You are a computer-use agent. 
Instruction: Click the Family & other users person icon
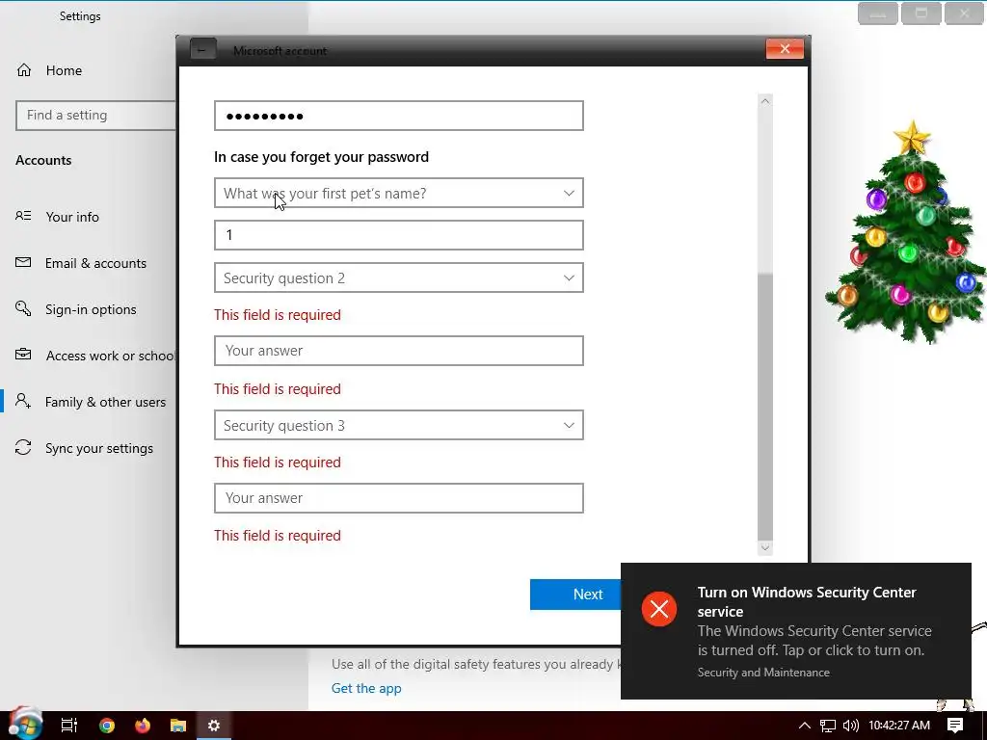(x=23, y=401)
